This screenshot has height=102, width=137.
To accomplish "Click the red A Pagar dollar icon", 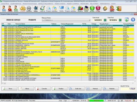I will pos(98,9).
